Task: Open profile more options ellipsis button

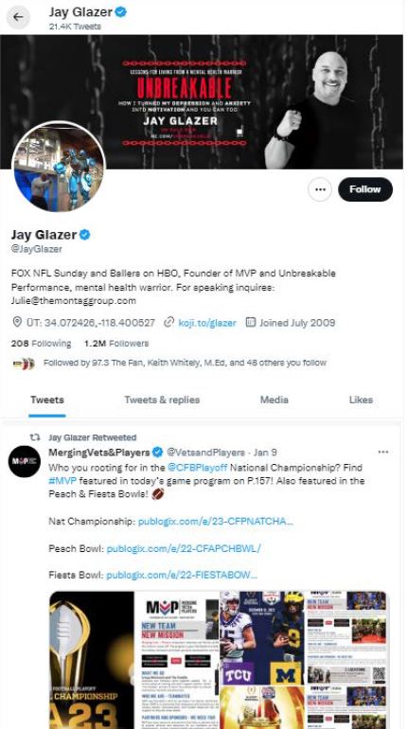Action: [320, 189]
